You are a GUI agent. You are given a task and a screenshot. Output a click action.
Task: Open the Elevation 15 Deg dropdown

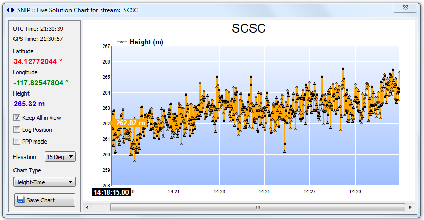point(60,156)
